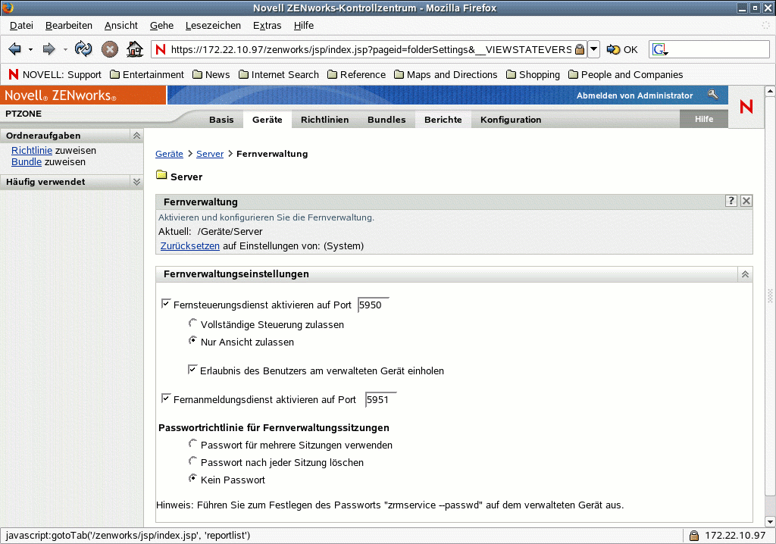Open help for Fernverwaltung panel

pos(731,201)
